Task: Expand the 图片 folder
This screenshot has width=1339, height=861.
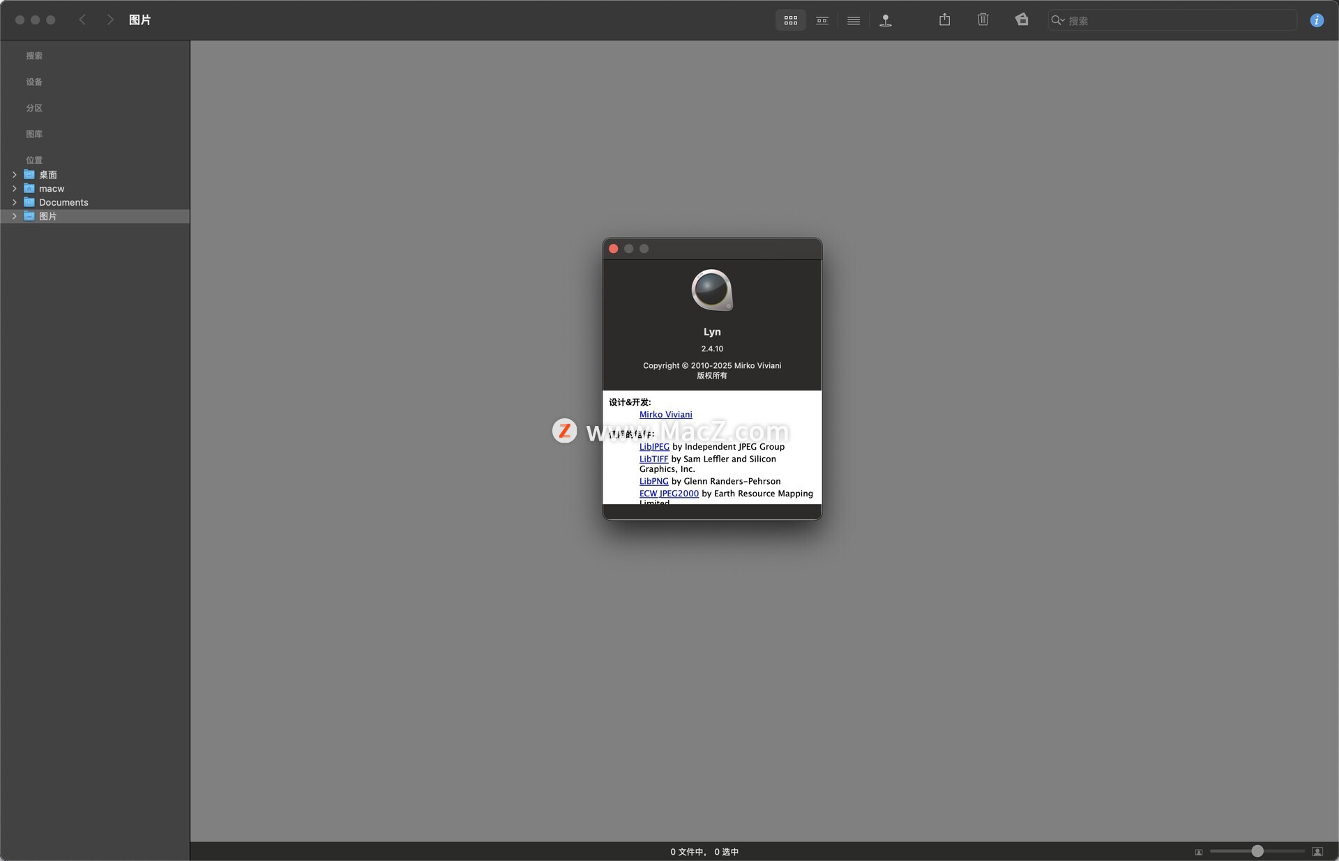Action: (14, 216)
